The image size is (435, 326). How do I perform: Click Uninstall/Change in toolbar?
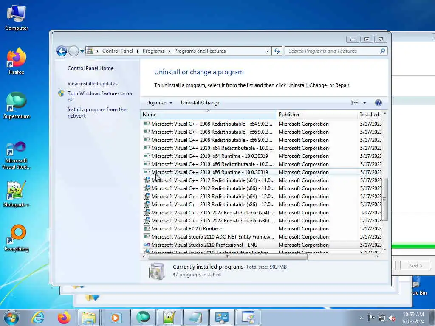201,103
